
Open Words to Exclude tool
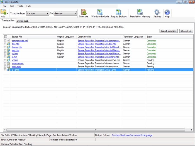tap(100, 13)
